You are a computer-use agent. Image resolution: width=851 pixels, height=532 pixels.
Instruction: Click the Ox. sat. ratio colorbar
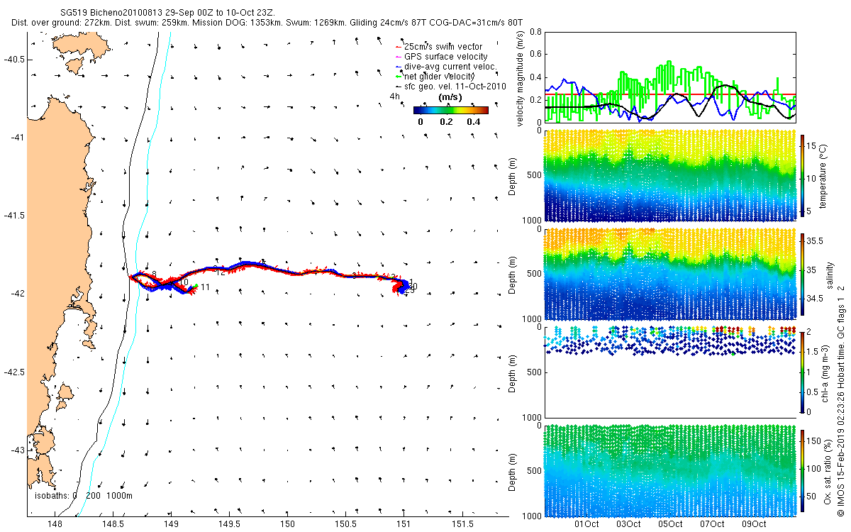point(802,471)
